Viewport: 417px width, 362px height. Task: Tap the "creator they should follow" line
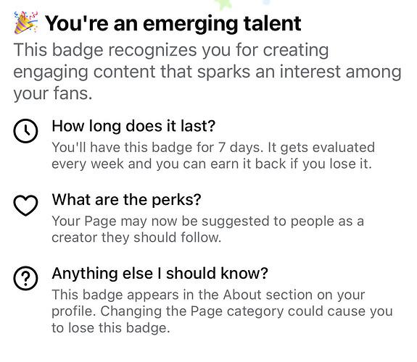click(x=136, y=237)
